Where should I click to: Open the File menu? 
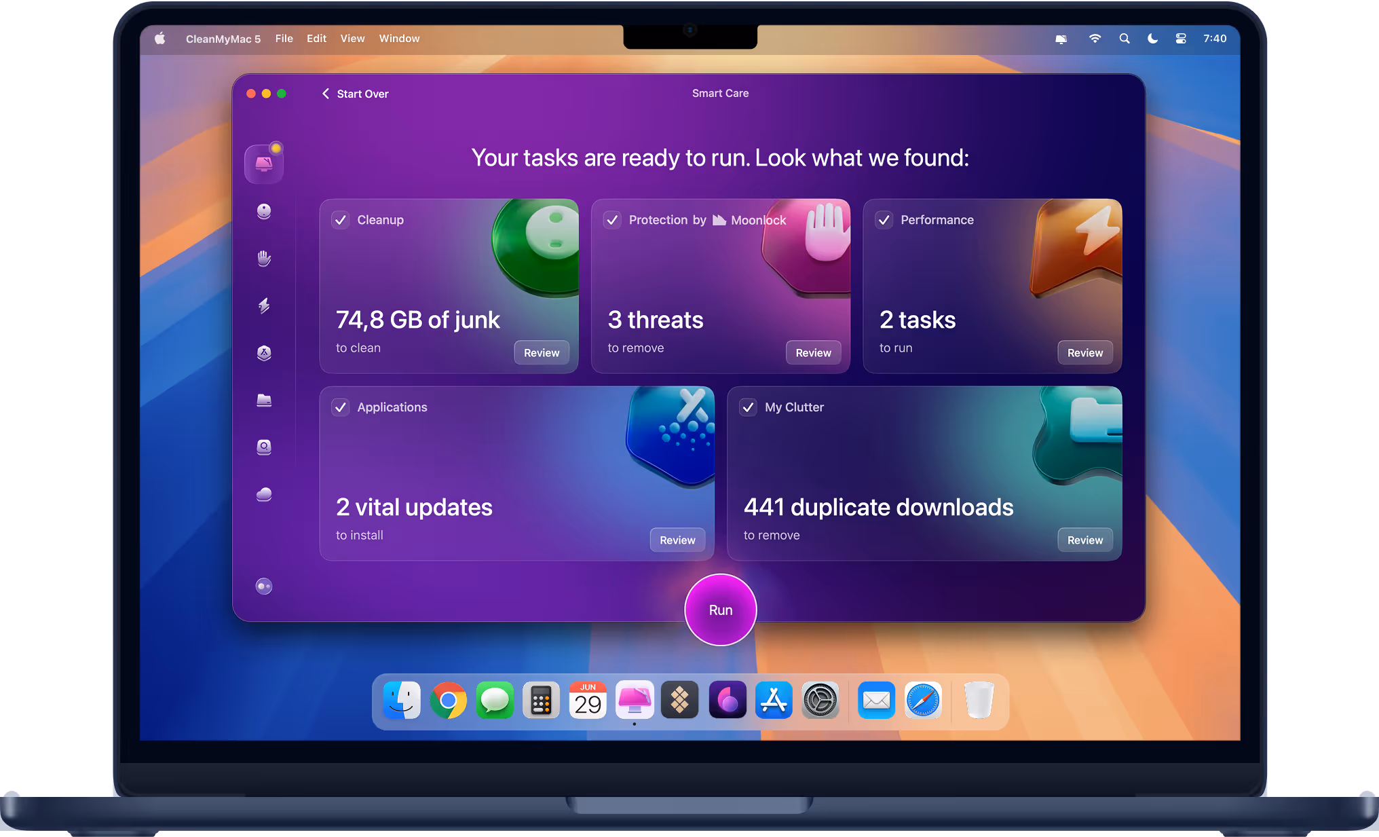284,39
